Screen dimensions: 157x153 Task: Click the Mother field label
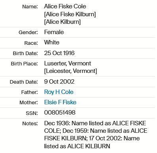tap(29, 103)
